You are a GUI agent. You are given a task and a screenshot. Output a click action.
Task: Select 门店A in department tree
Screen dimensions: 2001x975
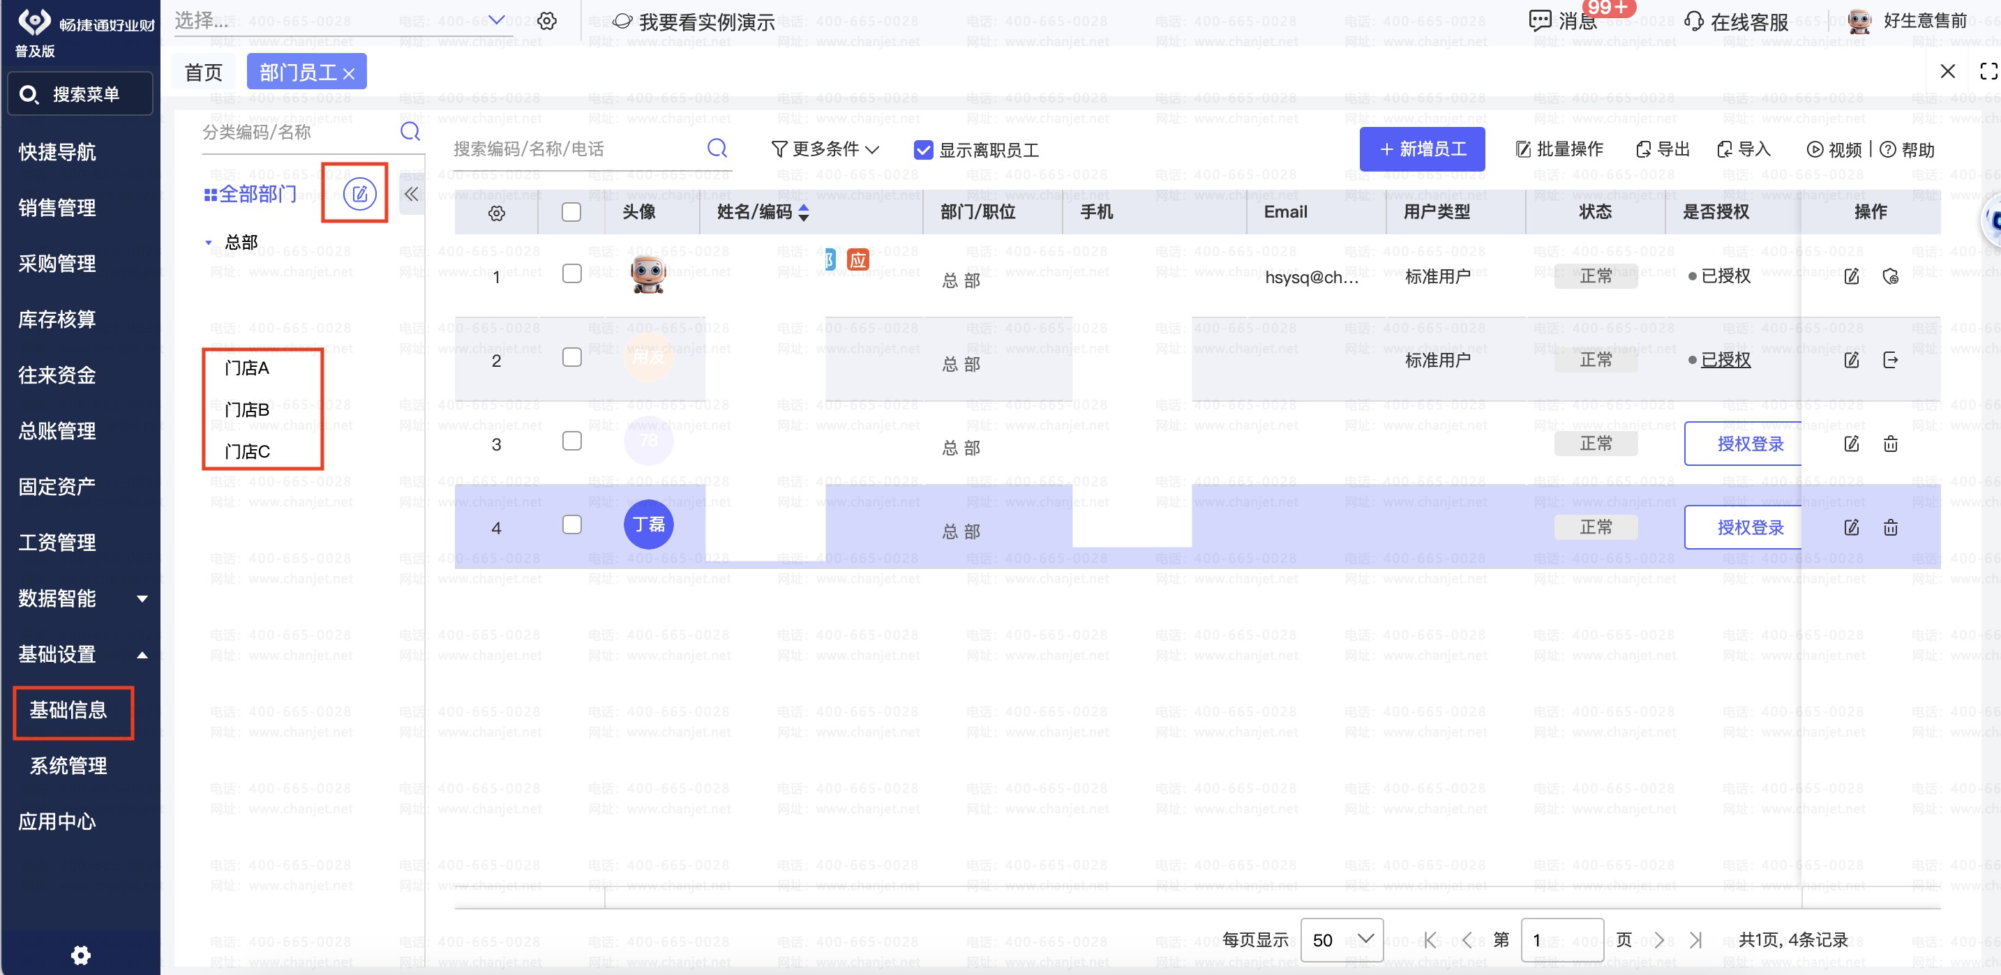point(247,368)
